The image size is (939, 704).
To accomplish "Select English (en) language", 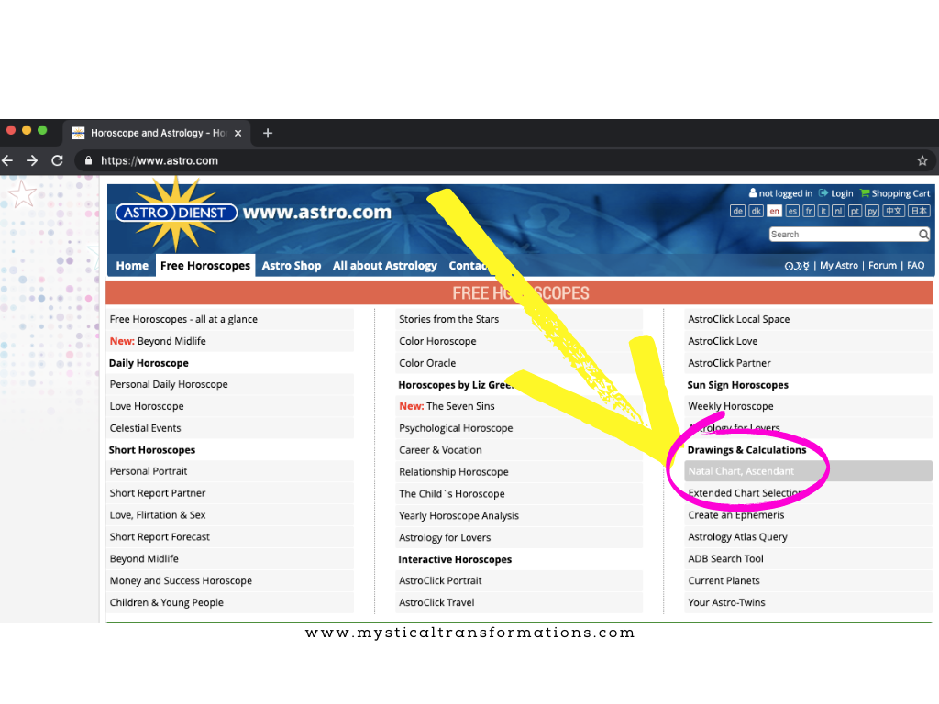I will (774, 211).
